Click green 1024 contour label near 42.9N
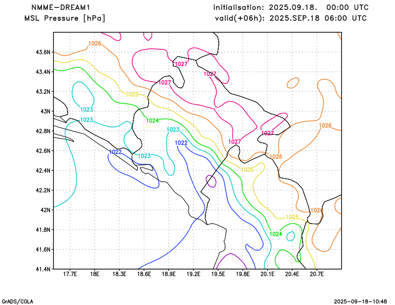The height and width of the screenshot is (305, 395). [153, 120]
